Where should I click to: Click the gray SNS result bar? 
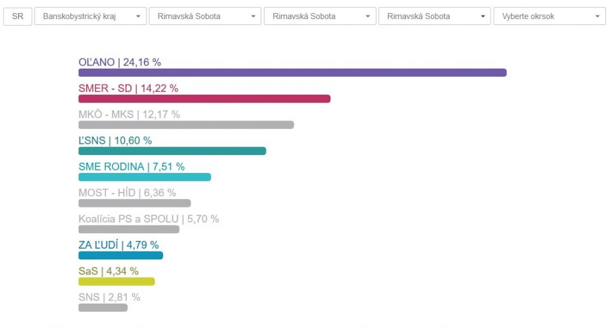[103, 308]
